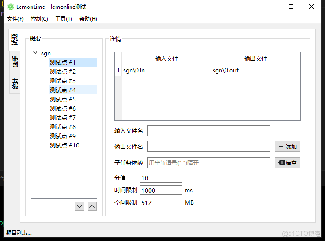Select the sgn\0.in cell
The width and height of the screenshot is (325, 241).
tap(166, 71)
